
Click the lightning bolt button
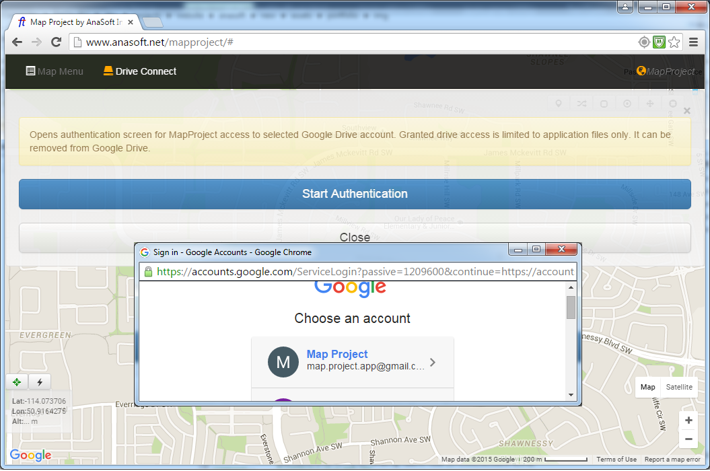pyautogui.click(x=40, y=382)
